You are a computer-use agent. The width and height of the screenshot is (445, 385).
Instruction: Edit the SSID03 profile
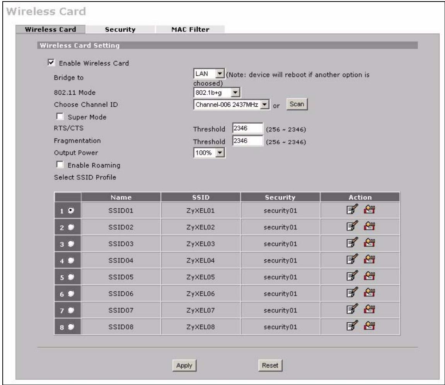point(352,243)
